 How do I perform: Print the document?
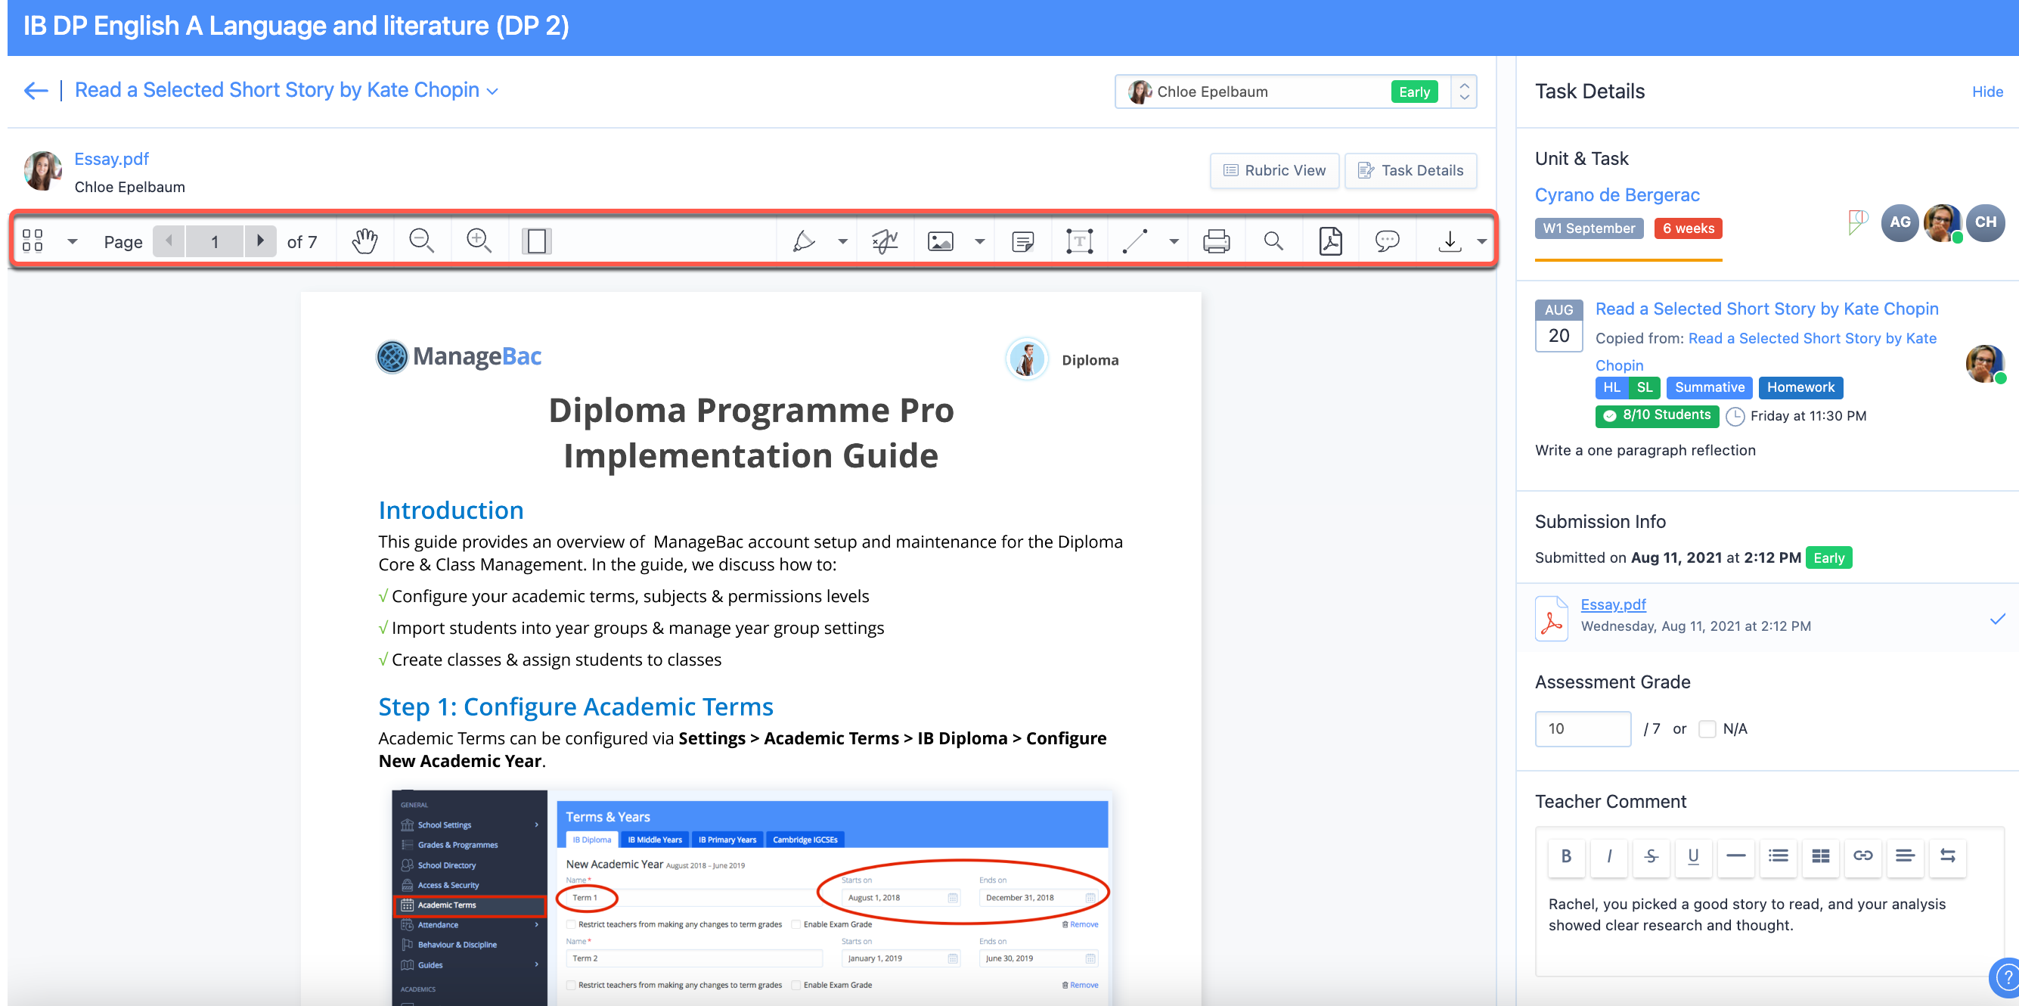[1217, 241]
